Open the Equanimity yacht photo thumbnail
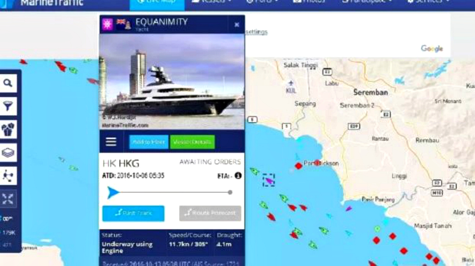This screenshot has height=266, width=475. 172,82
